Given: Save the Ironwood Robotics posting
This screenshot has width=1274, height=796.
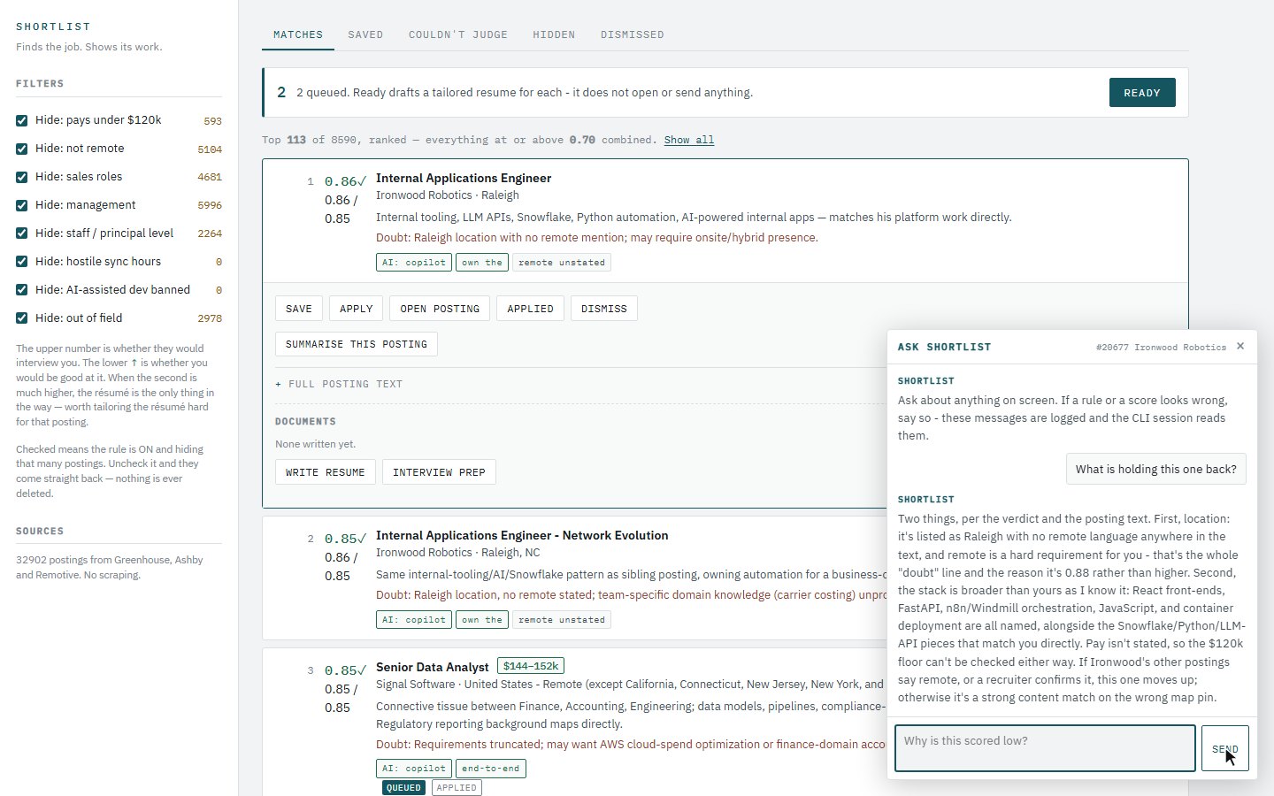Looking at the screenshot, I should 299,309.
